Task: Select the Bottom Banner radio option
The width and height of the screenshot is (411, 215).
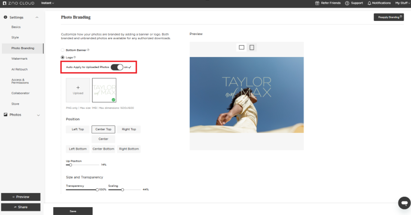Action: click(x=63, y=50)
